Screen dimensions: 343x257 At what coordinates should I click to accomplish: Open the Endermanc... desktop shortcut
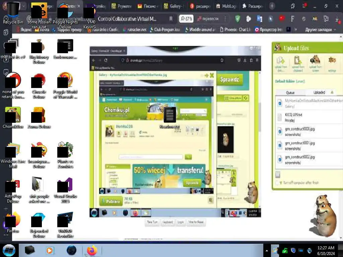[x=65, y=49]
